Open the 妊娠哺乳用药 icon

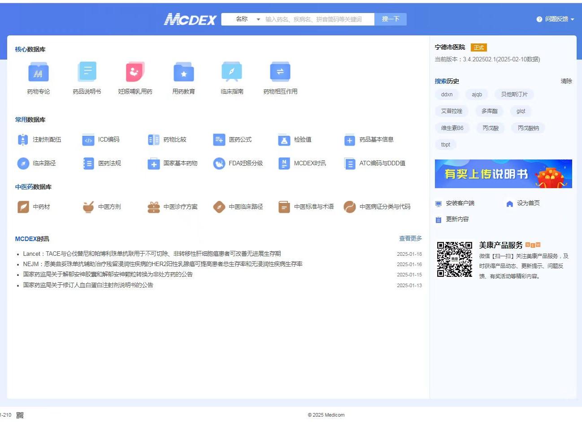[x=135, y=72]
